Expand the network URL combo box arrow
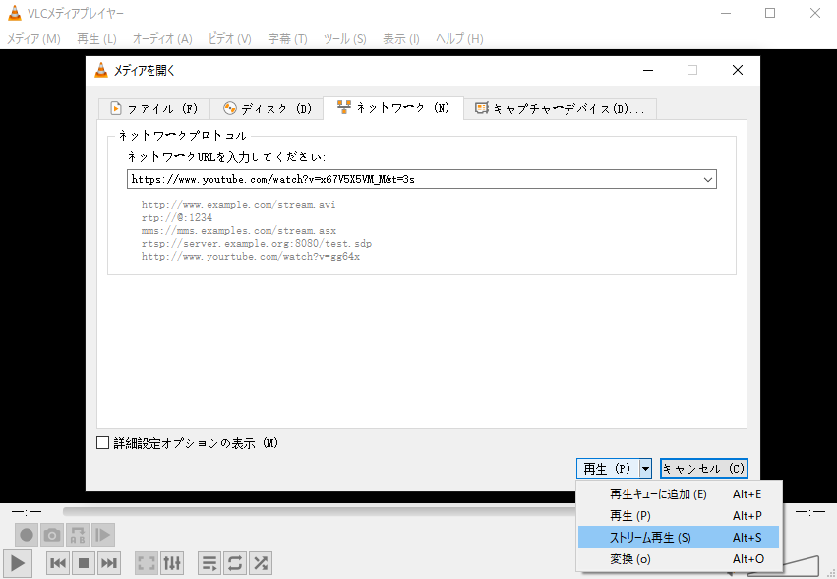 pyautogui.click(x=707, y=180)
